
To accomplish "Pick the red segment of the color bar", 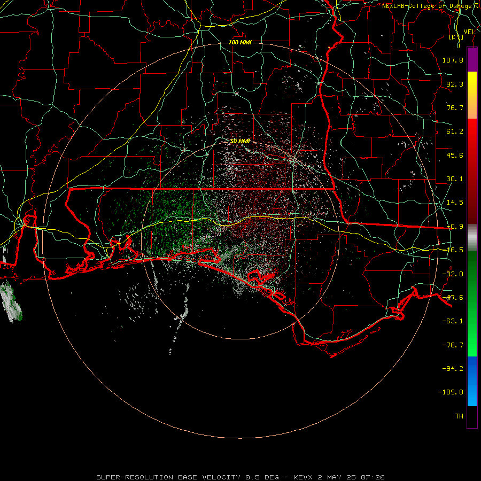I will click(x=472, y=171).
